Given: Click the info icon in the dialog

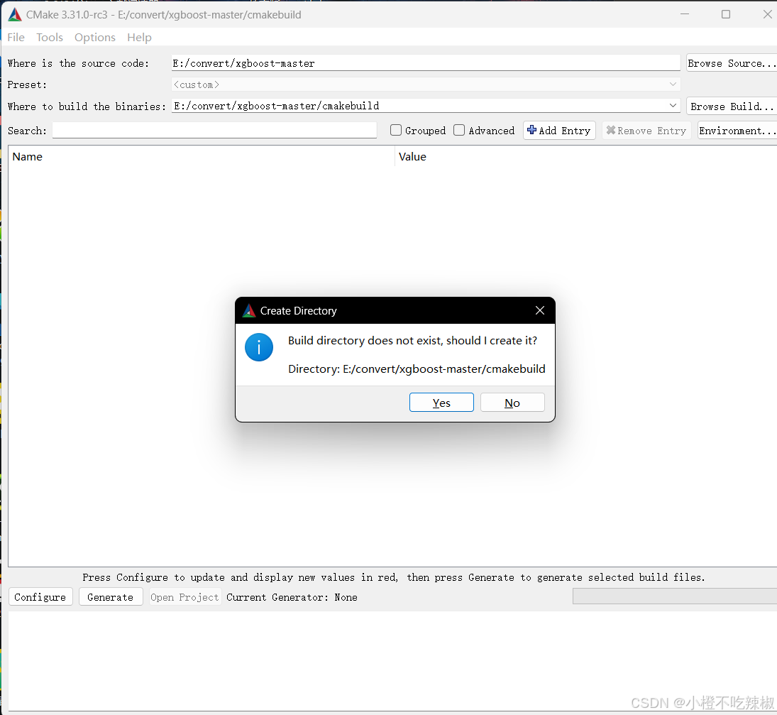Looking at the screenshot, I should pyautogui.click(x=259, y=347).
